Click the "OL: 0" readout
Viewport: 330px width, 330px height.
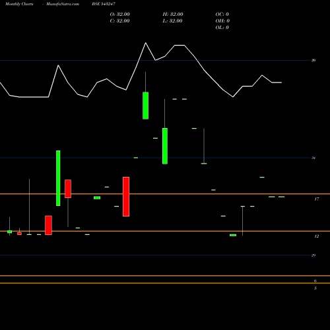point(222,28)
